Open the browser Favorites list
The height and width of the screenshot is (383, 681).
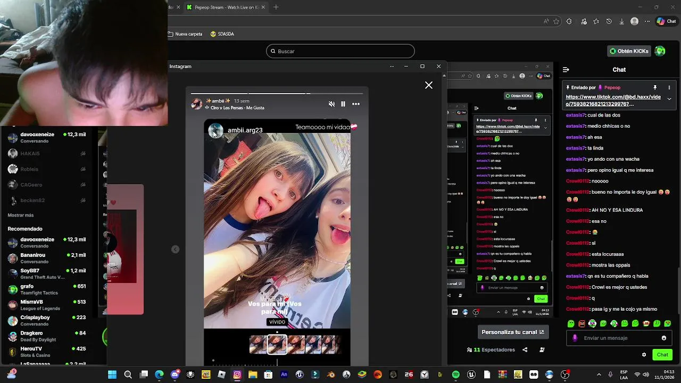(x=596, y=21)
